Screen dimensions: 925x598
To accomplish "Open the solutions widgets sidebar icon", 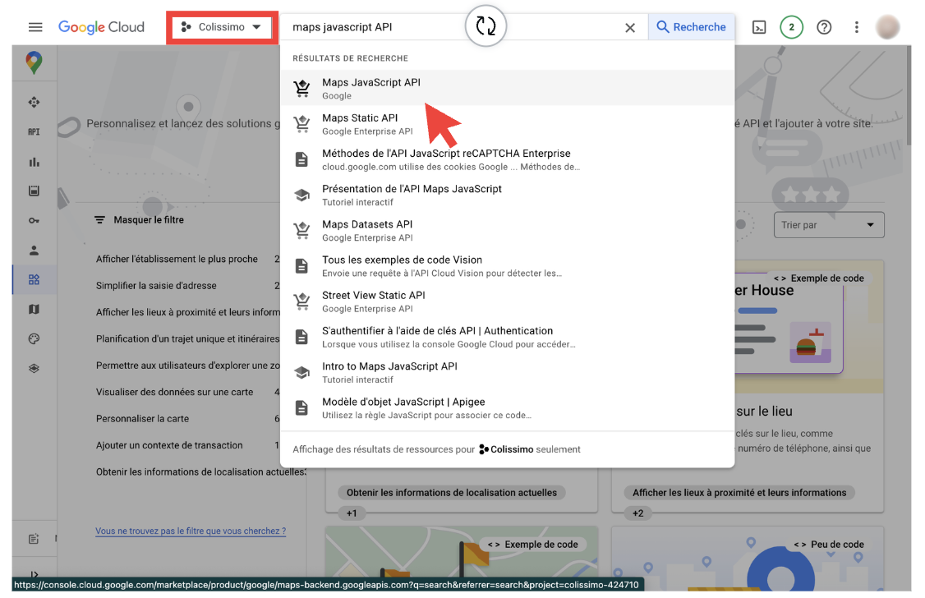I will click(x=35, y=279).
